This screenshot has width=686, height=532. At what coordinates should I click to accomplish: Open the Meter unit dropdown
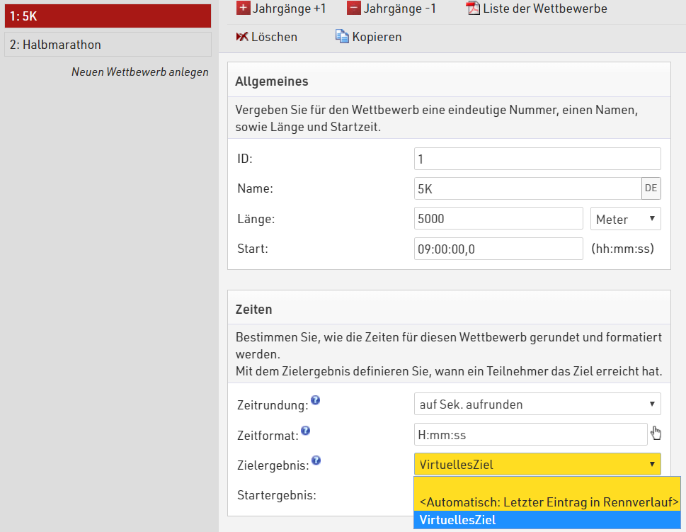pyautogui.click(x=625, y=219)
